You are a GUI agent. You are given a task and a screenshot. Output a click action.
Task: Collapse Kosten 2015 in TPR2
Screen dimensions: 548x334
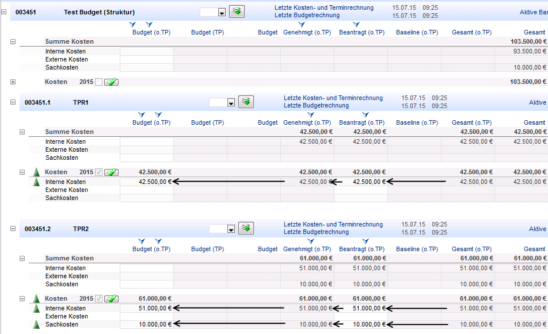coord(22,298)
